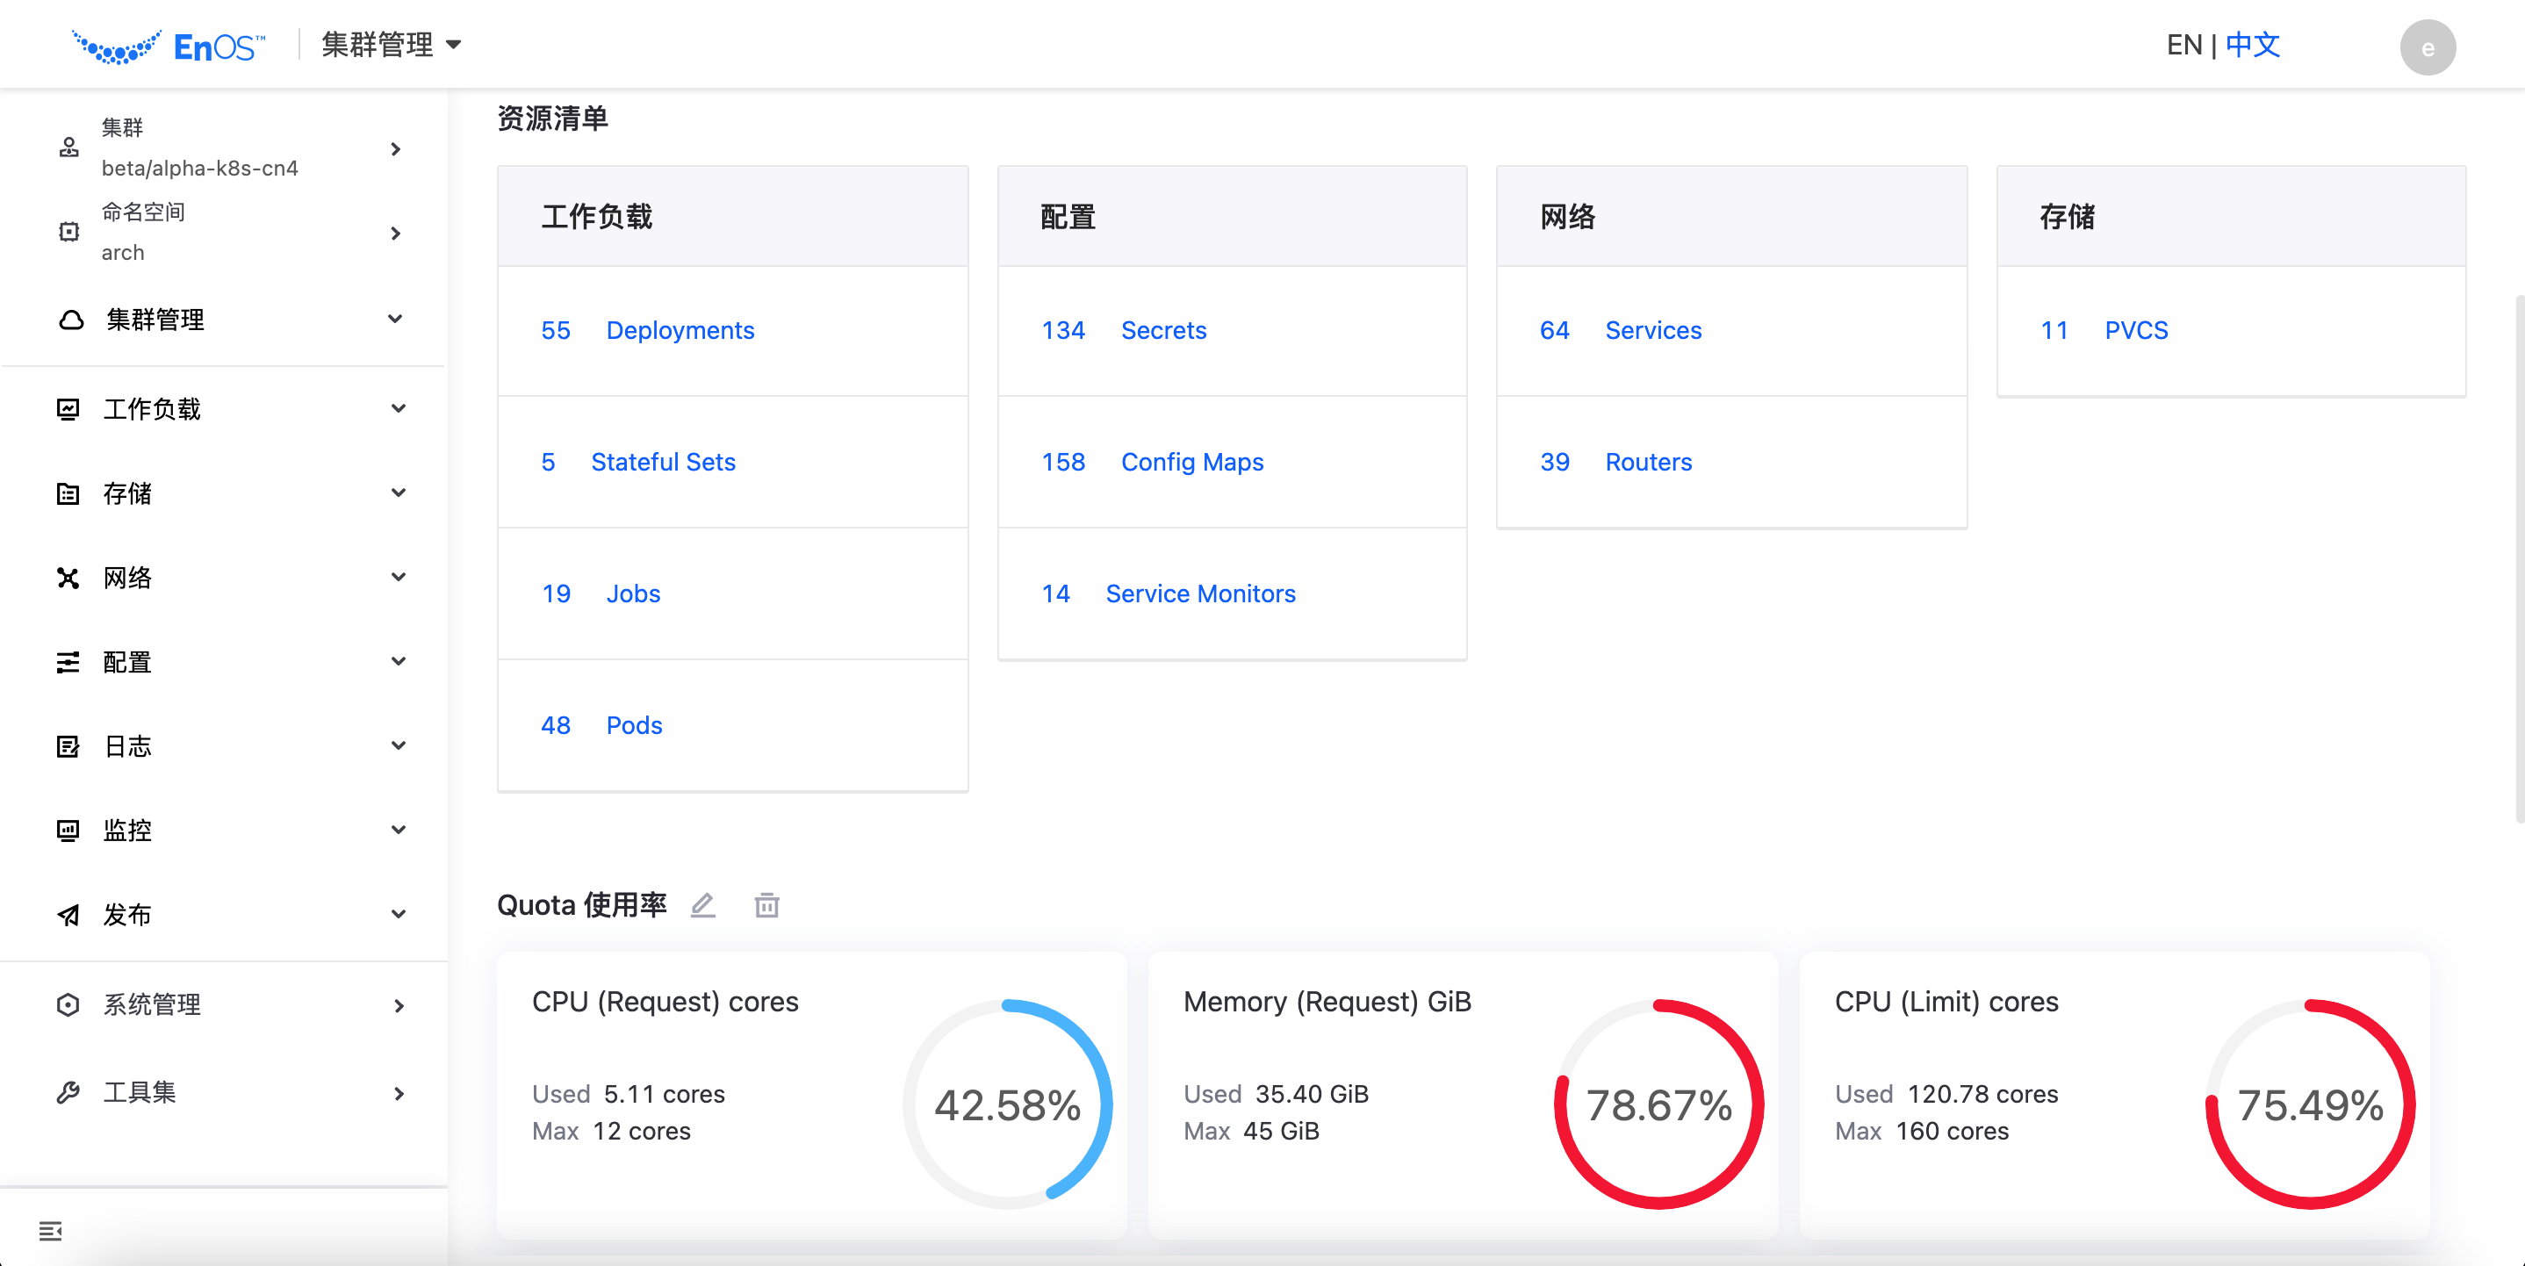Click the 监控 monitor icon in sidebar
This screenshot has width=2525, height=1266.
pyautogui.click(x=68, y=831)
